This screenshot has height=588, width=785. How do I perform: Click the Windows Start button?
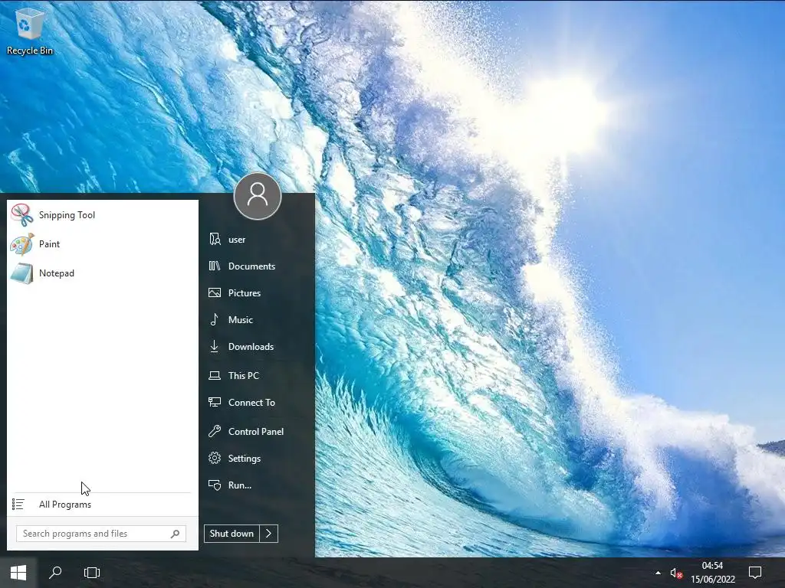[x=18, y=573]
